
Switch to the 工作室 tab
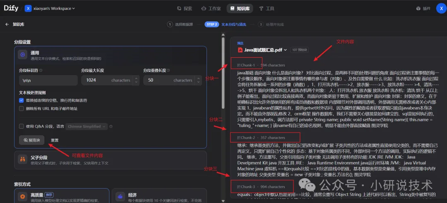(211, 9)
